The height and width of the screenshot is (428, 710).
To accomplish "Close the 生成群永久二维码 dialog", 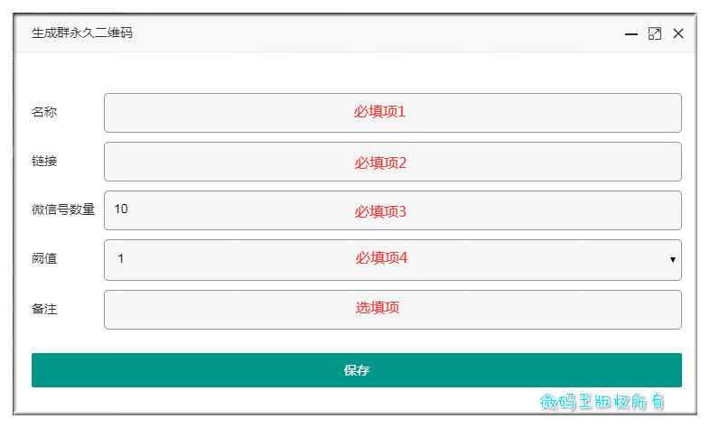I will pos(678,34).
